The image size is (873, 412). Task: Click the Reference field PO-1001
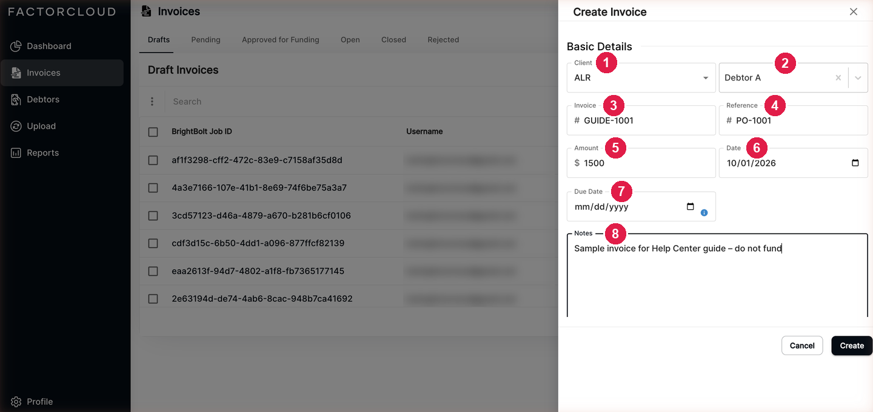(x=794, y=120)
